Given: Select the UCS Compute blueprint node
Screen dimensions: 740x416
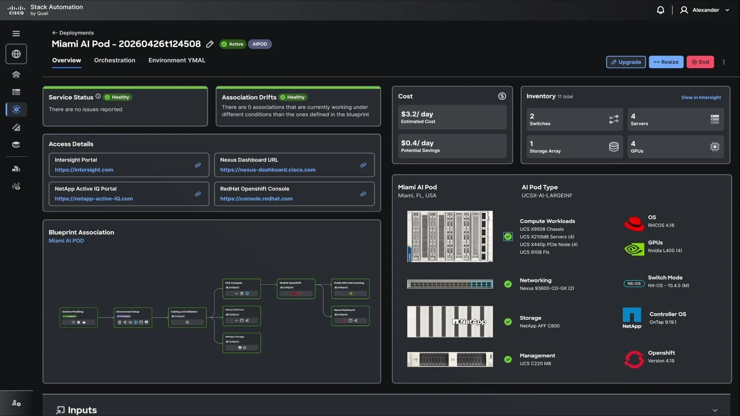Looking at the screenshot, I should pos(241,289).
